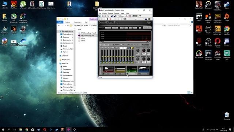Open the Rust desktop icon
This screenshot has width=234, height=132.
tap(199, 29)
